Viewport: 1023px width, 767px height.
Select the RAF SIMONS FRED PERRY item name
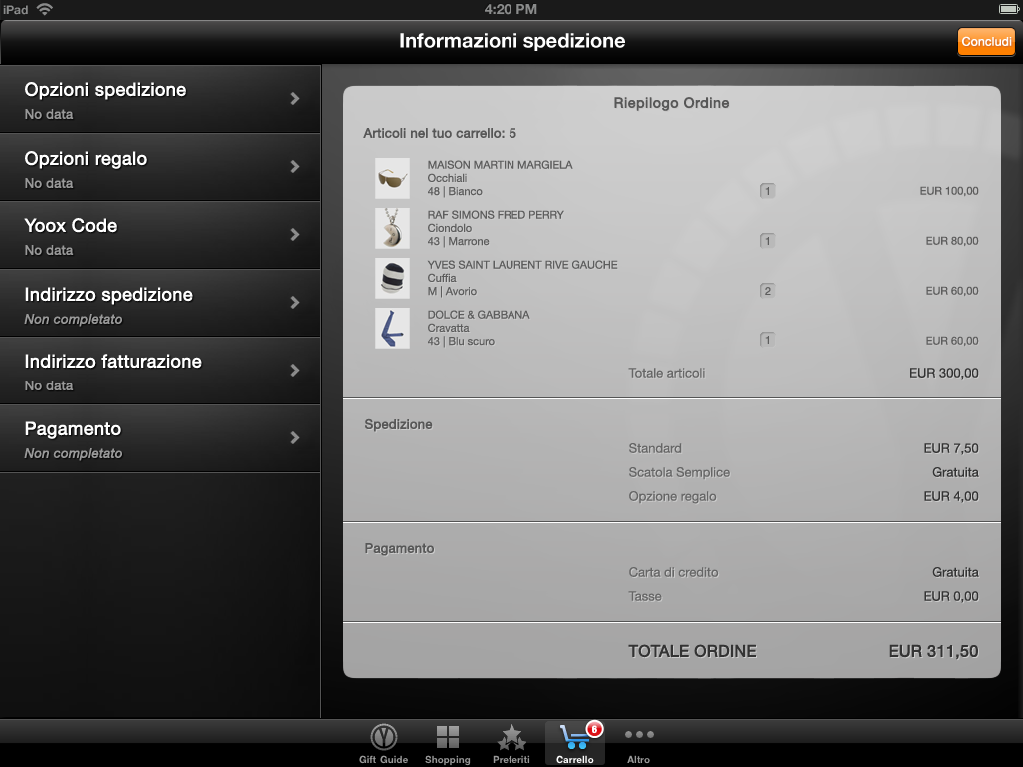pos(496,215)
